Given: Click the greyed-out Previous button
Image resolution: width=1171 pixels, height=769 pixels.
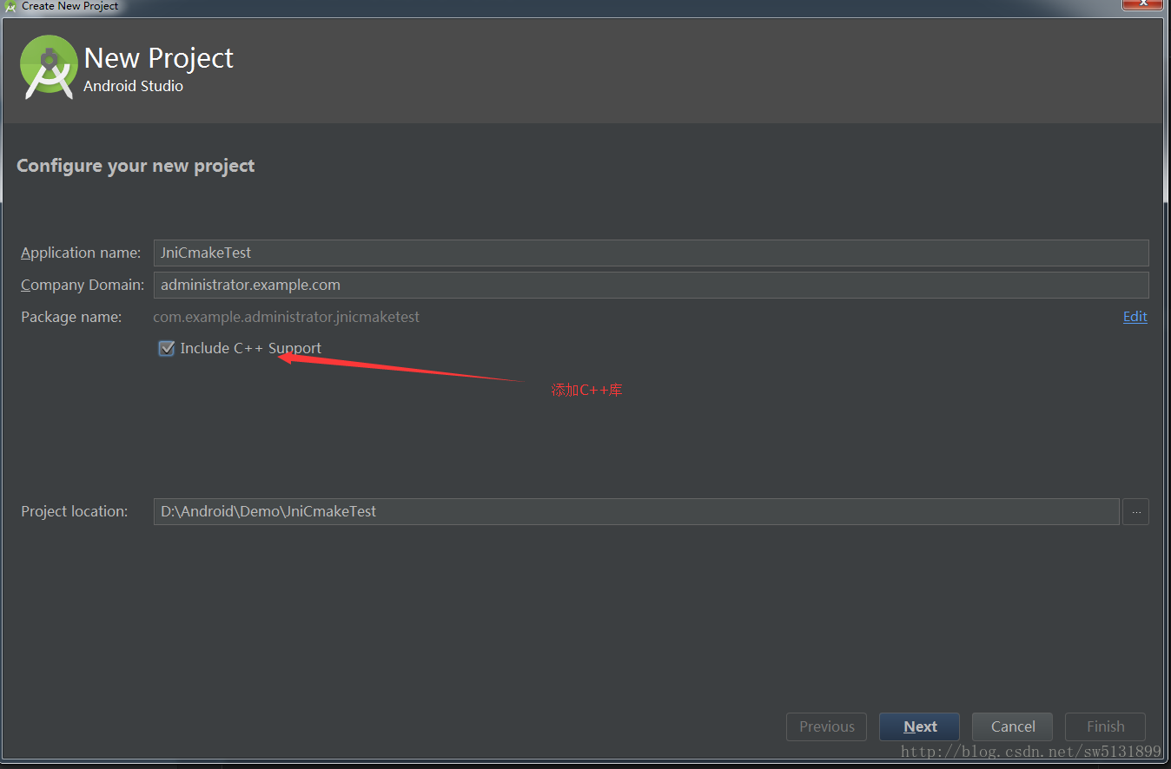Looking at the screenshot, I should pos(826,726).
